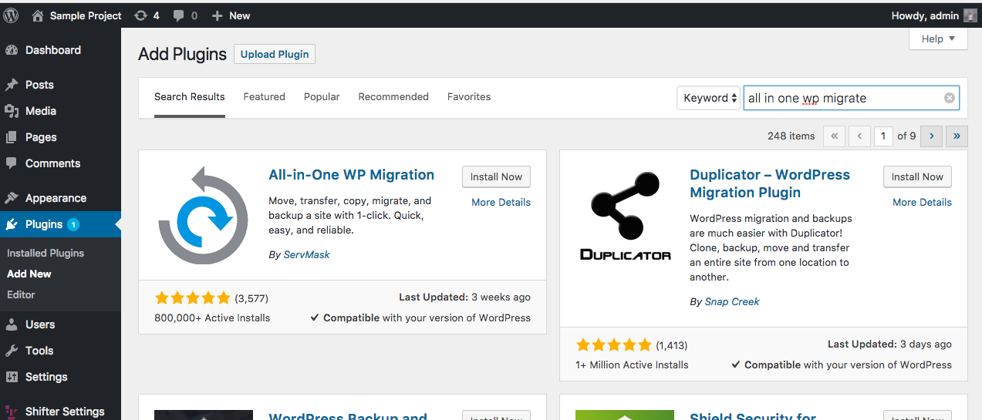View More Details for Duplicator
This screenshot has width=982, height=420.
click(x=923, y=202)
